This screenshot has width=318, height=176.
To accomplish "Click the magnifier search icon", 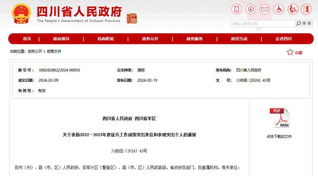I will pos(298,23).
